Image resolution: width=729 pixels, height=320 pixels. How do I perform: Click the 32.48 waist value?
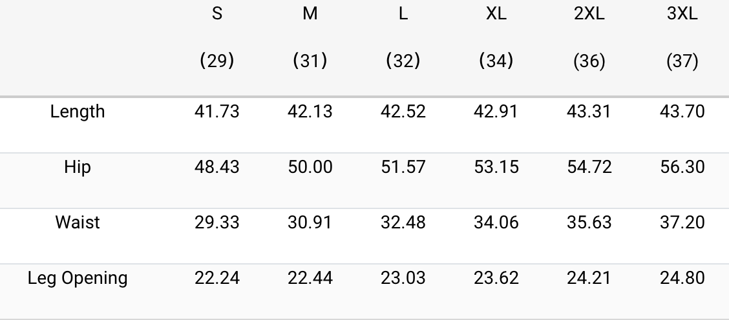(403, 223)
